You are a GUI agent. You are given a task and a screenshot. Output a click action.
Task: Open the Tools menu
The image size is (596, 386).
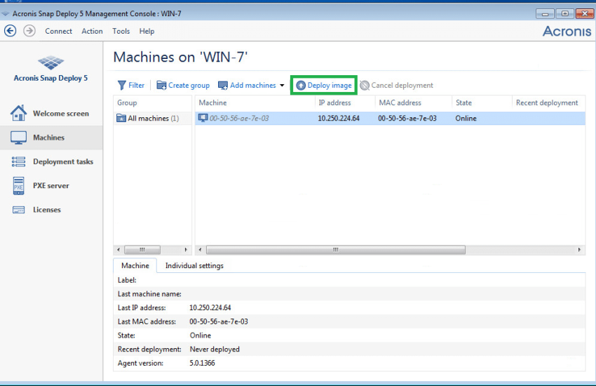pos(121,31)
